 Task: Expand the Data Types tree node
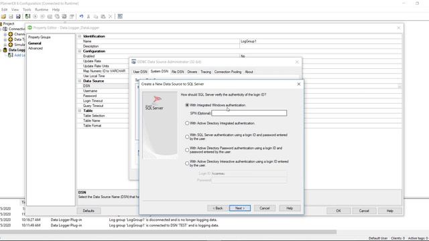point(5,39)
